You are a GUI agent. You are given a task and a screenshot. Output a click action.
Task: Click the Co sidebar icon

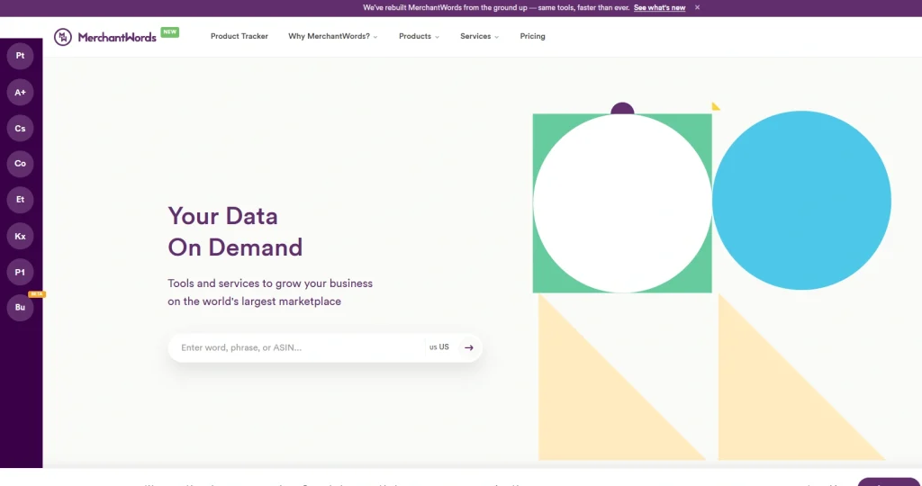20,164
